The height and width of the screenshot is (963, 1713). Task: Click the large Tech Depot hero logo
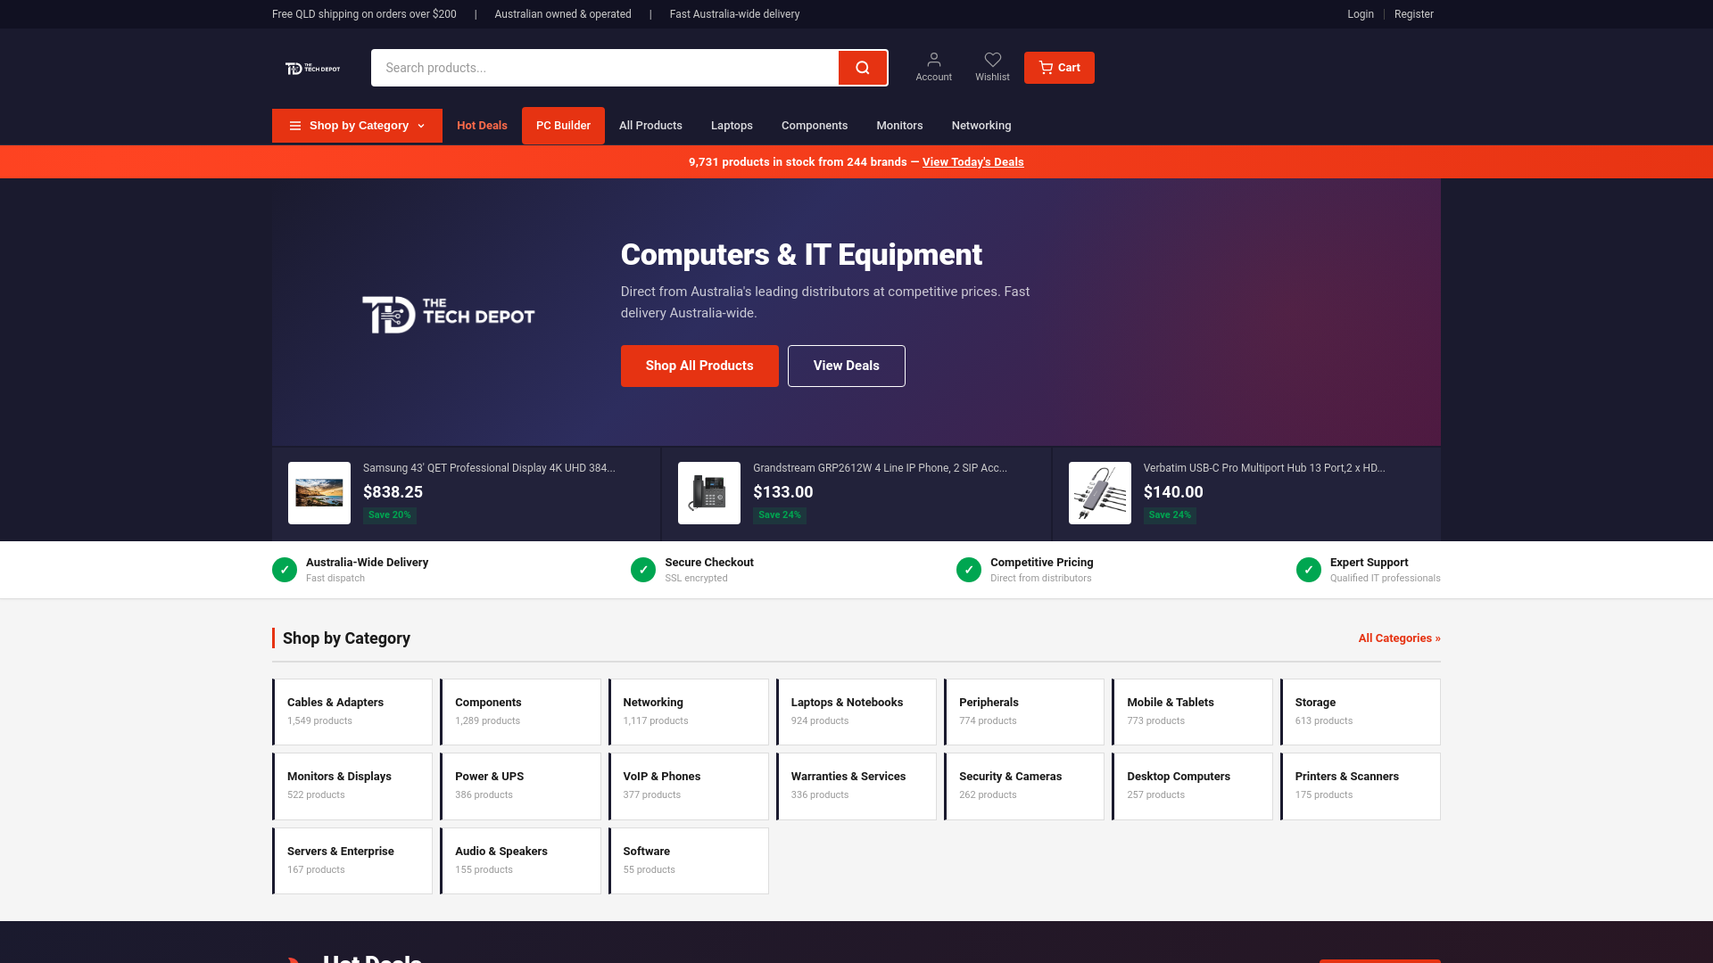point(448,315)
